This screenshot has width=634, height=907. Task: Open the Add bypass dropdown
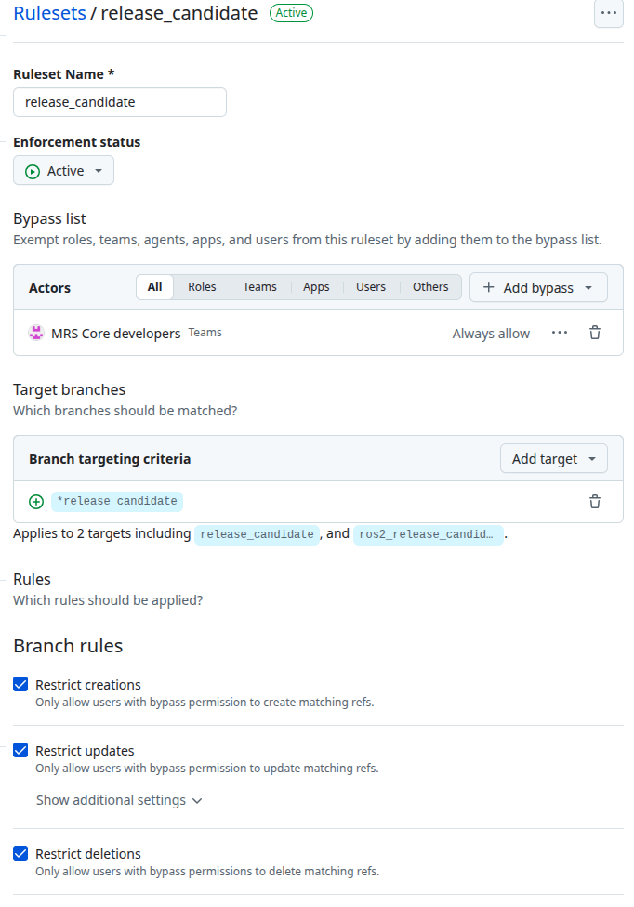(538, 287)
